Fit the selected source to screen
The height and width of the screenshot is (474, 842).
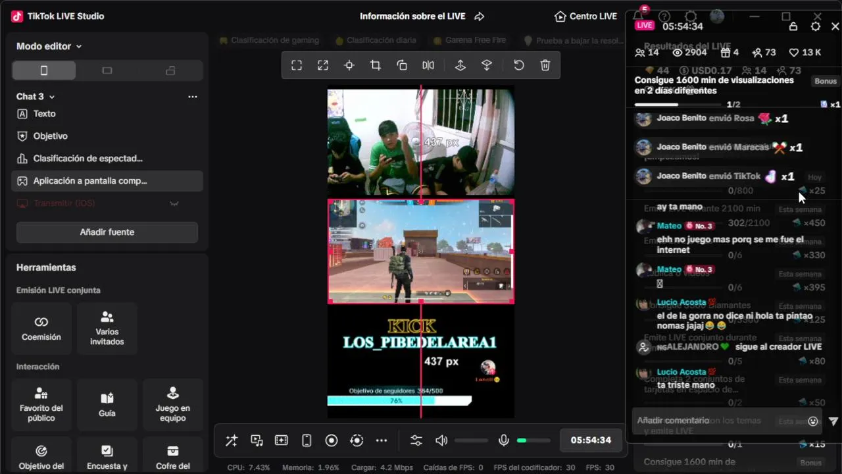297,65
